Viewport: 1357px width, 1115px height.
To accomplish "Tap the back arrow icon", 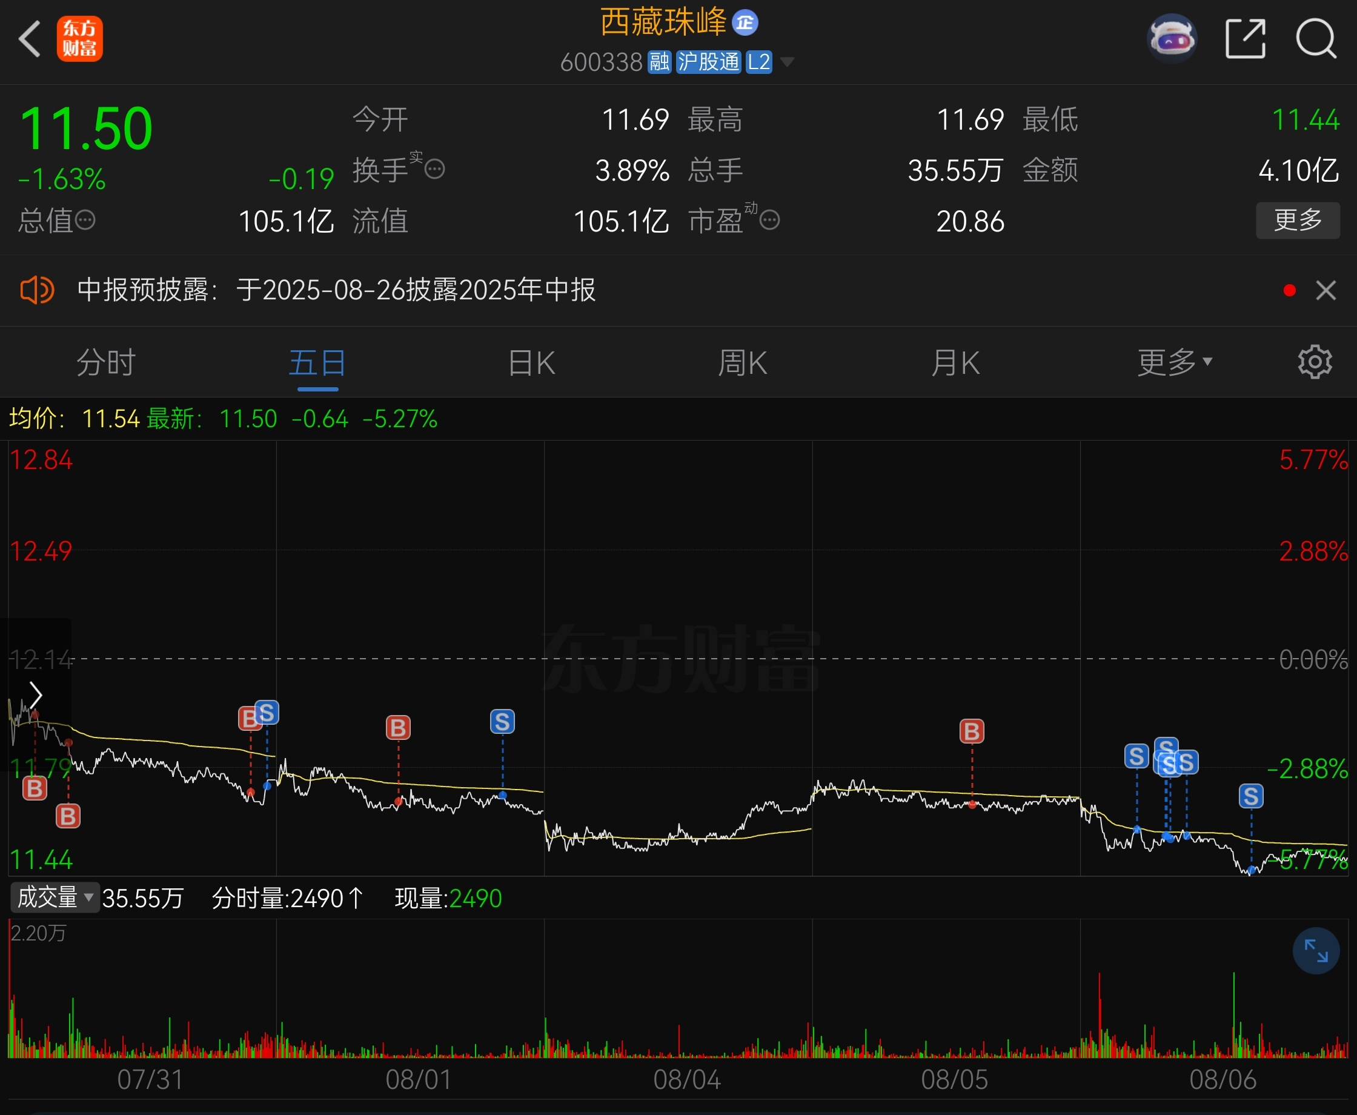I will [x=30, y=39].
